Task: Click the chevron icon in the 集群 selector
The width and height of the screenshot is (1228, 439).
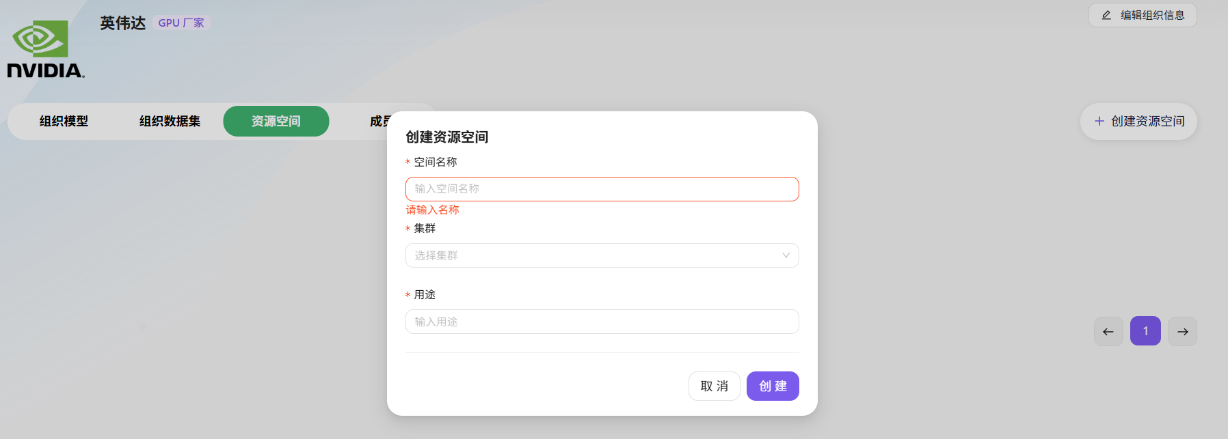Action: [x=785, y=255]
